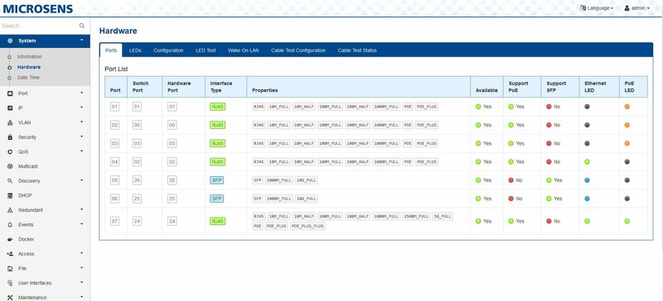Select the Information radio item under System
This screenshot has height=301, width=663.
[x=9, y=57]
